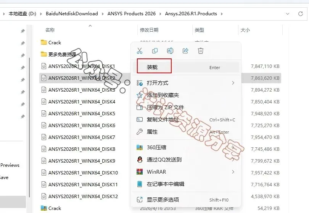Select file ANSYS2026R1_WINX64_DISK11
Image resolution: width=309 pixels, height=213 pixels.
click(79, 185)
